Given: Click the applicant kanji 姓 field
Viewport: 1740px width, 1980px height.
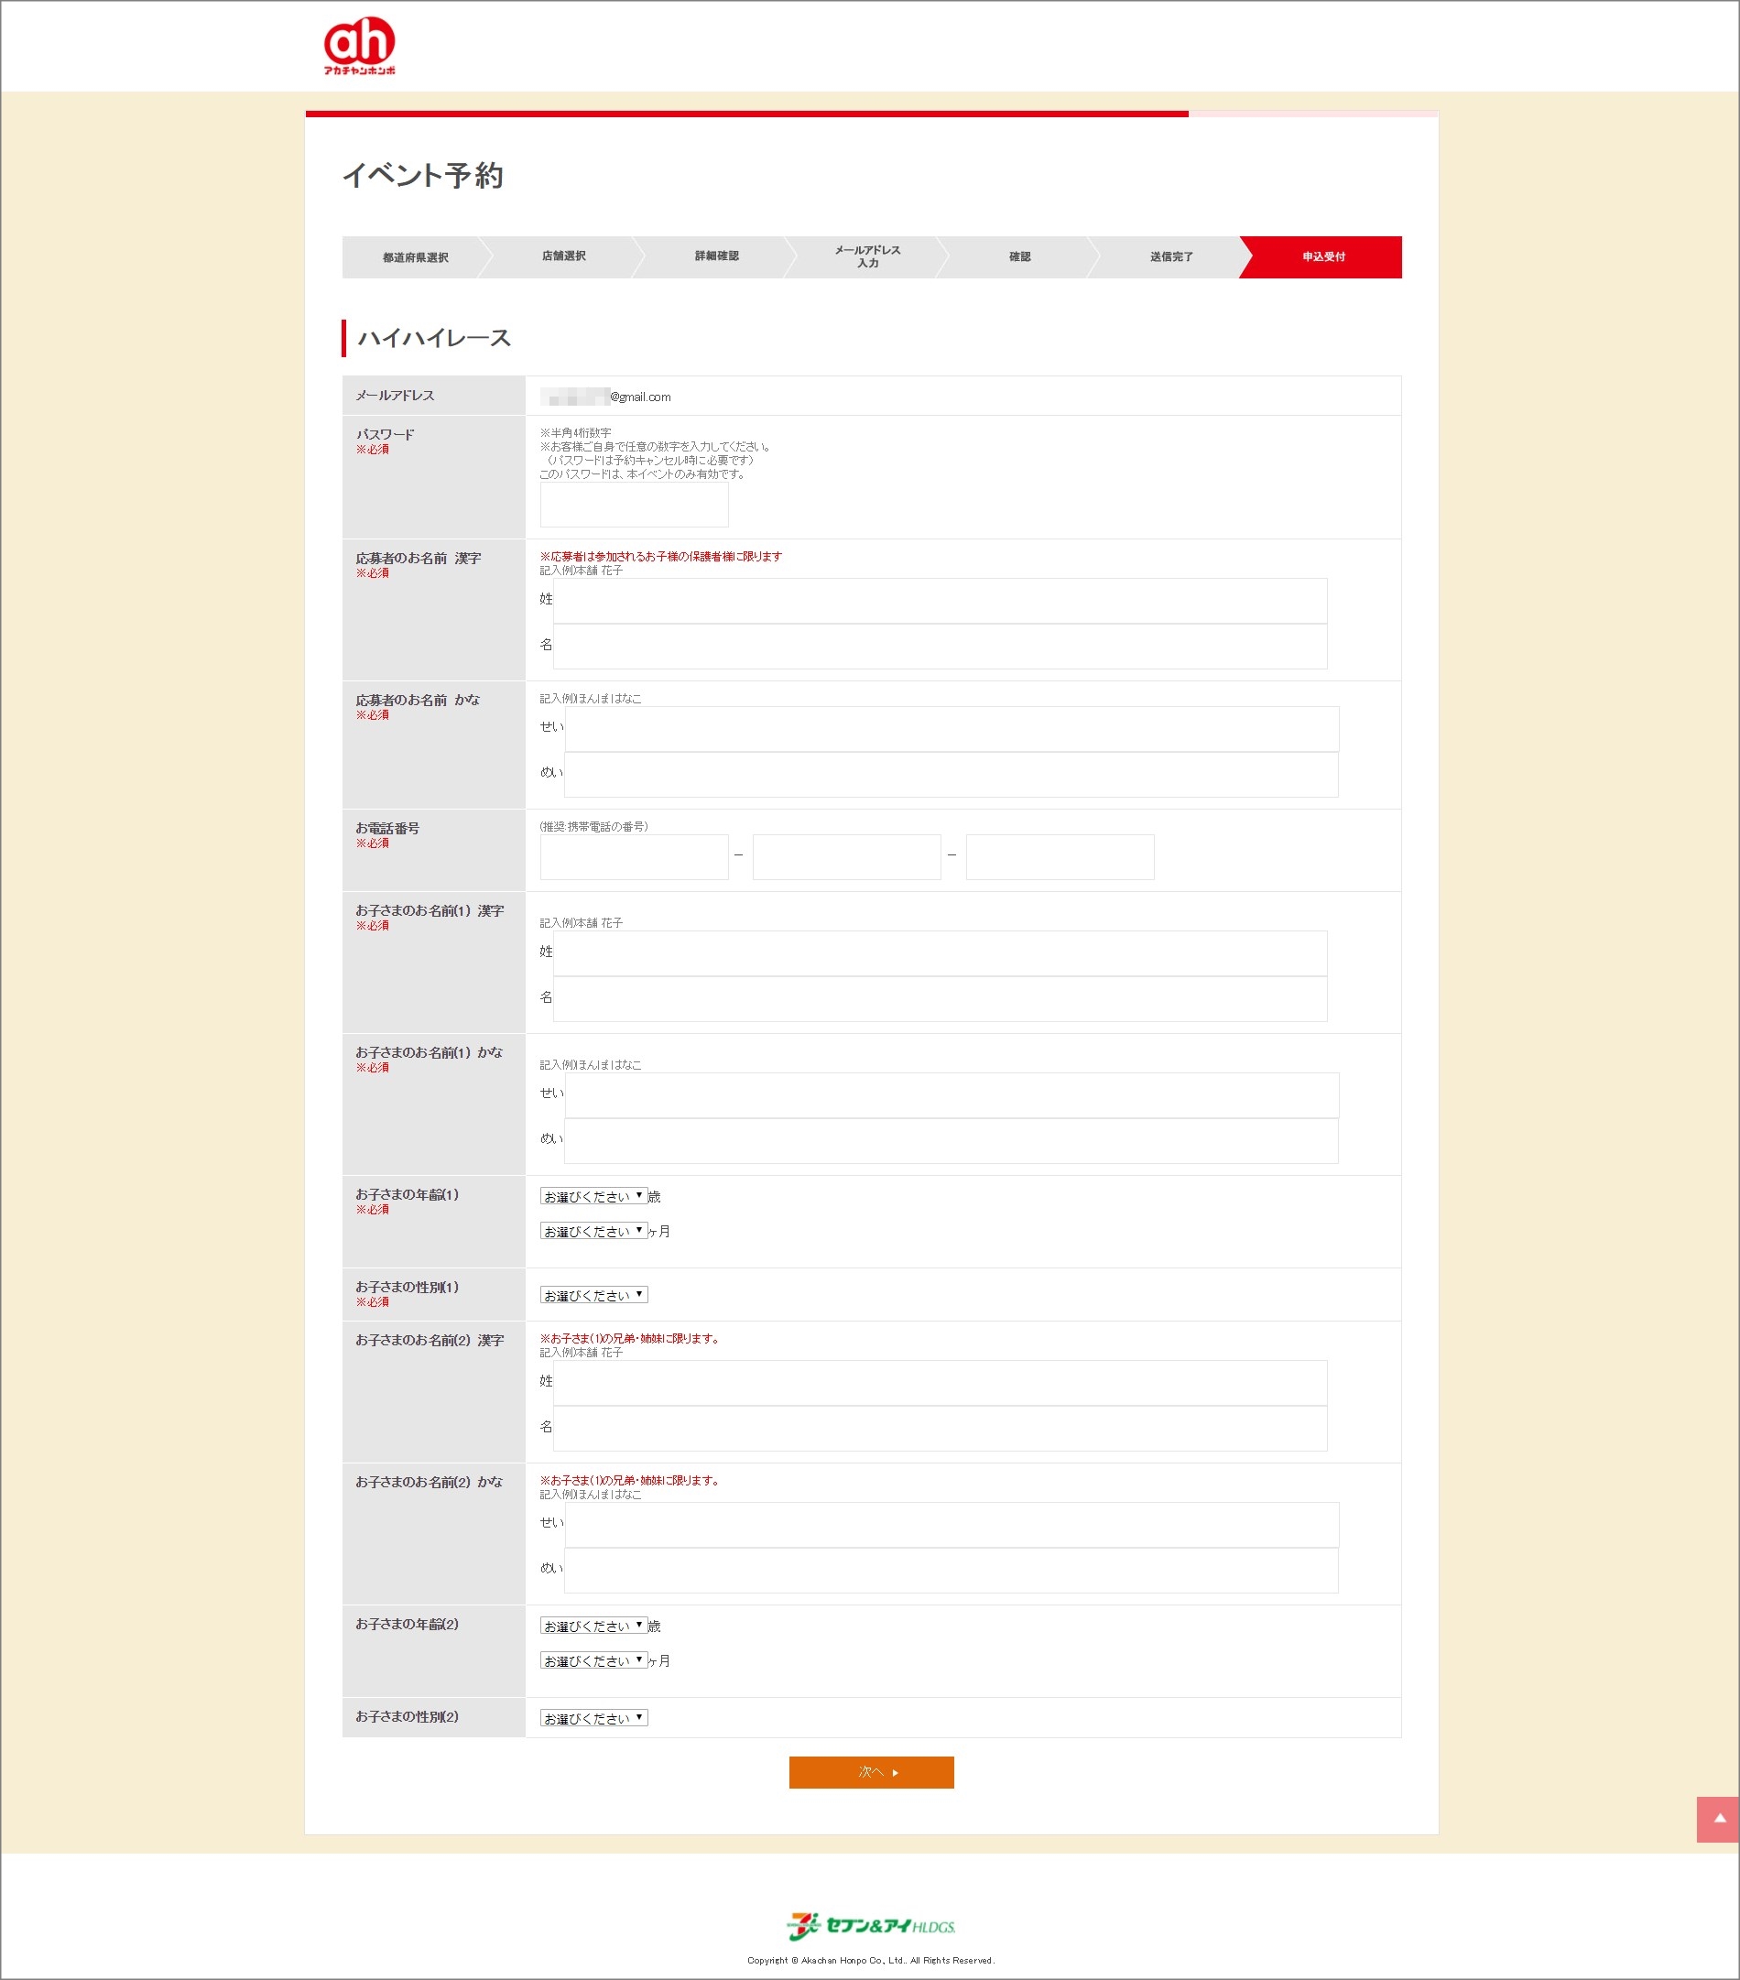Looking at the screenshot, I should pos(939,601).
